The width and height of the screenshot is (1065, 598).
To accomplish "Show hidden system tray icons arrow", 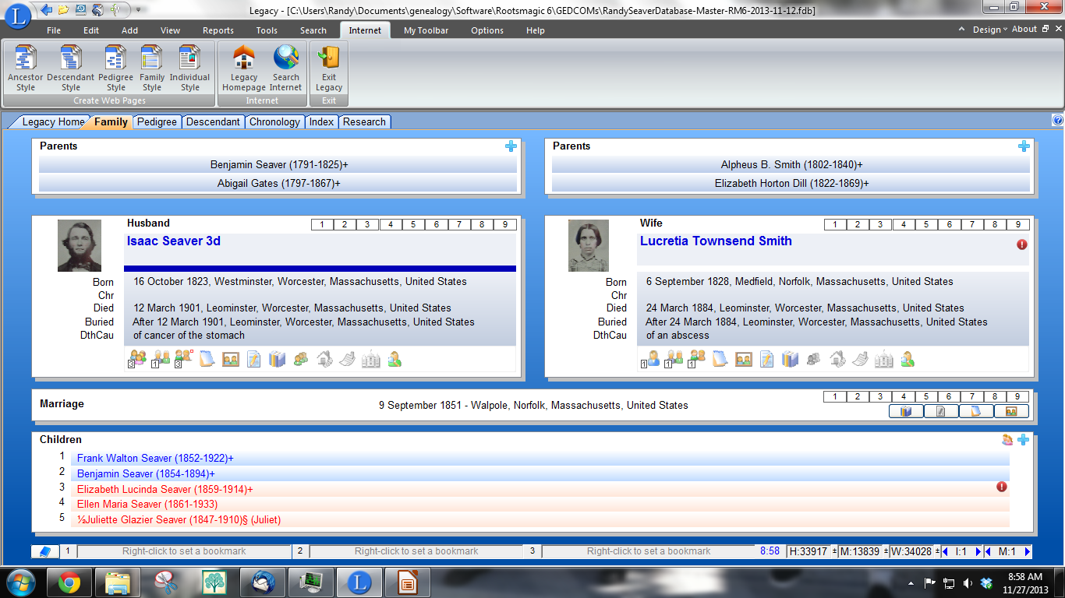I will pyautogui.click(x=911, y=582).
